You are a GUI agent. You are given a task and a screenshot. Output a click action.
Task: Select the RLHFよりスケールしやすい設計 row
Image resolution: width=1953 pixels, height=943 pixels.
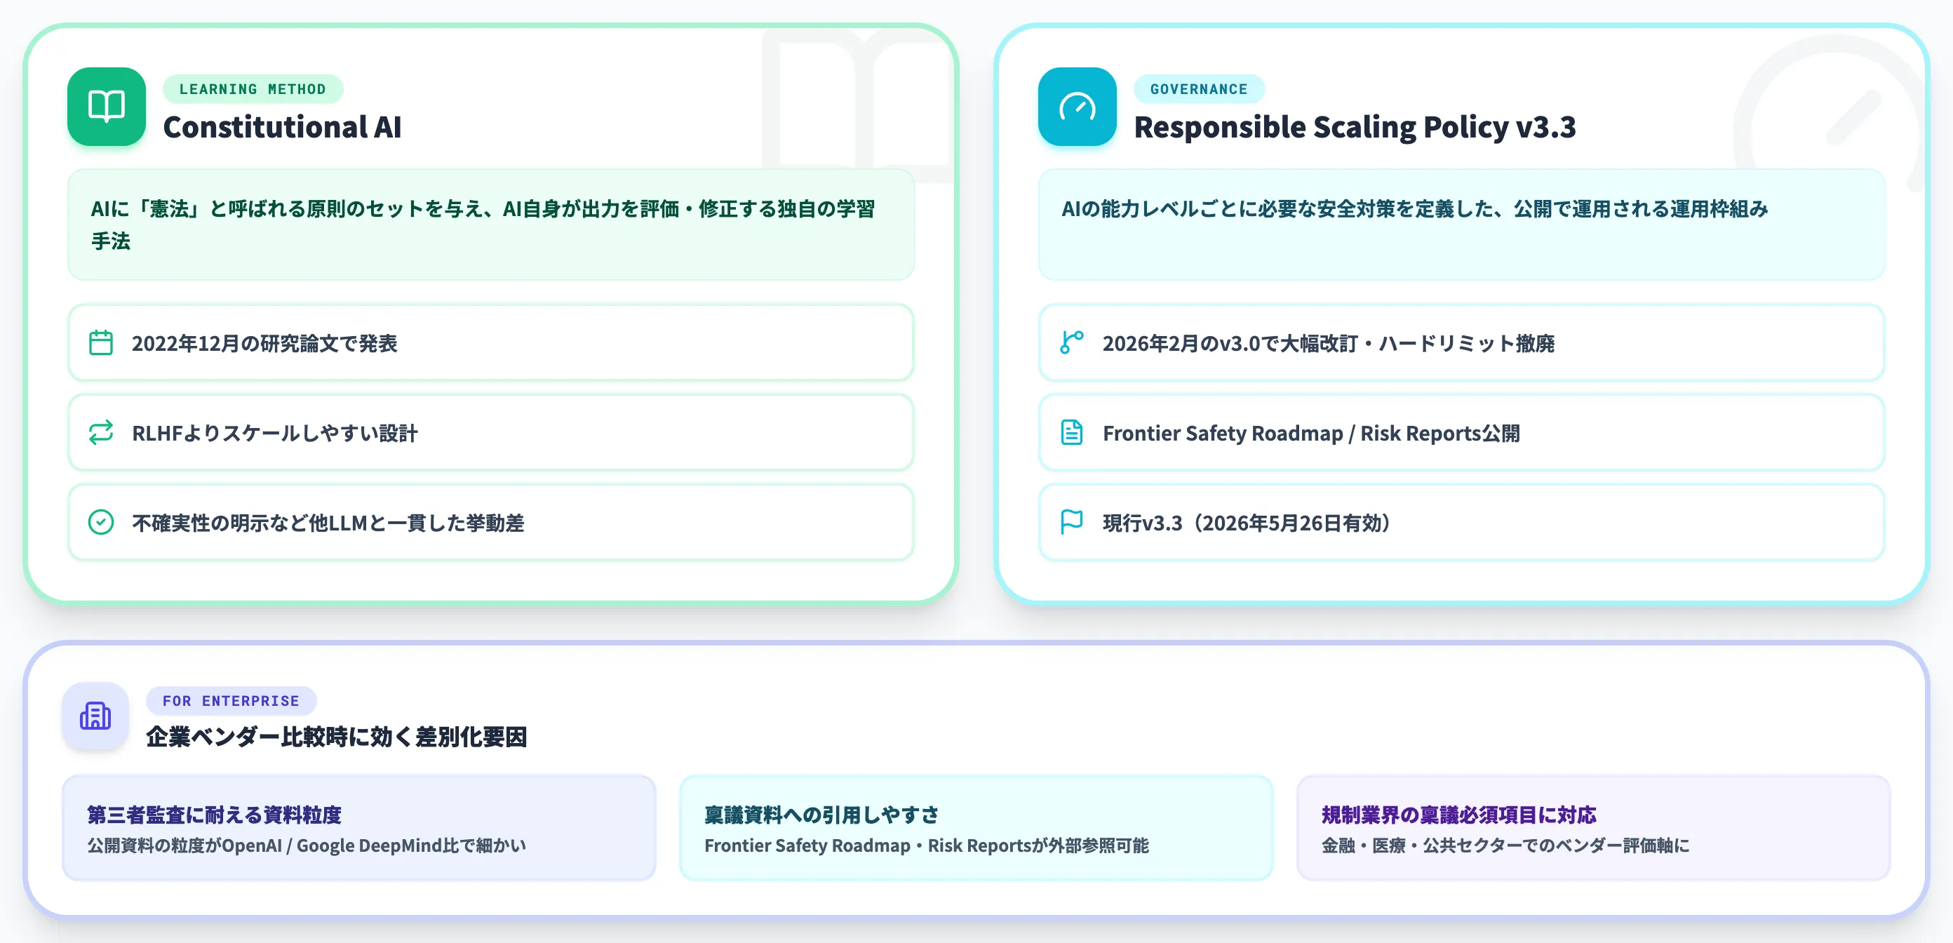pyautogui.click(x=490, y=432)
